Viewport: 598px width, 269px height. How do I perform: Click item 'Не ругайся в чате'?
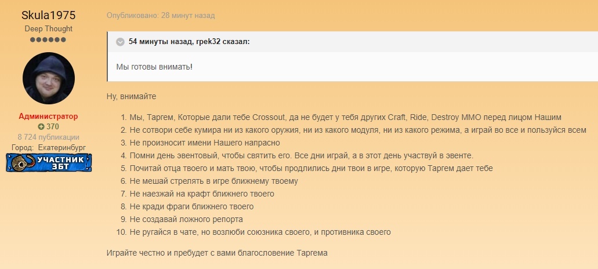coord(260,232)
